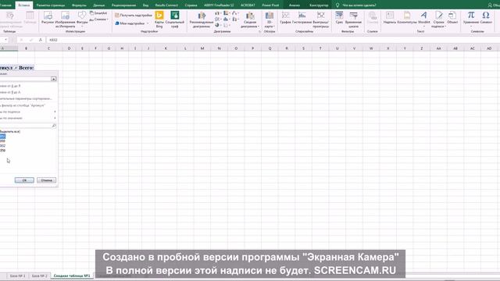Open the ABBYY FineReader 12 tab
500x281 pixels.
point(219,5)
